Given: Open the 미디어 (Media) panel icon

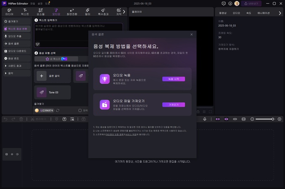Looking at the screenshot, I should coord(9,12).
